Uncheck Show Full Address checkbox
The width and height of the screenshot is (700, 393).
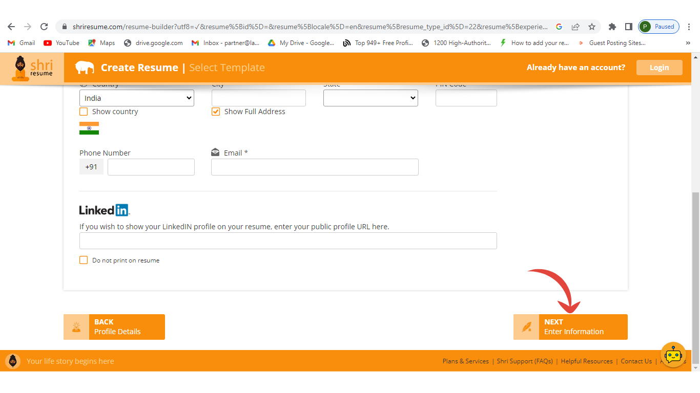(216, 112)
